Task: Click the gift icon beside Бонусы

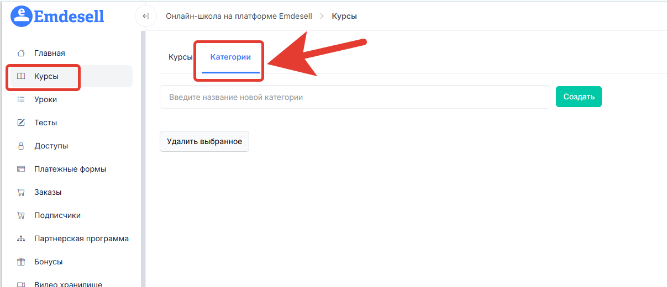Action: point(22,262)
